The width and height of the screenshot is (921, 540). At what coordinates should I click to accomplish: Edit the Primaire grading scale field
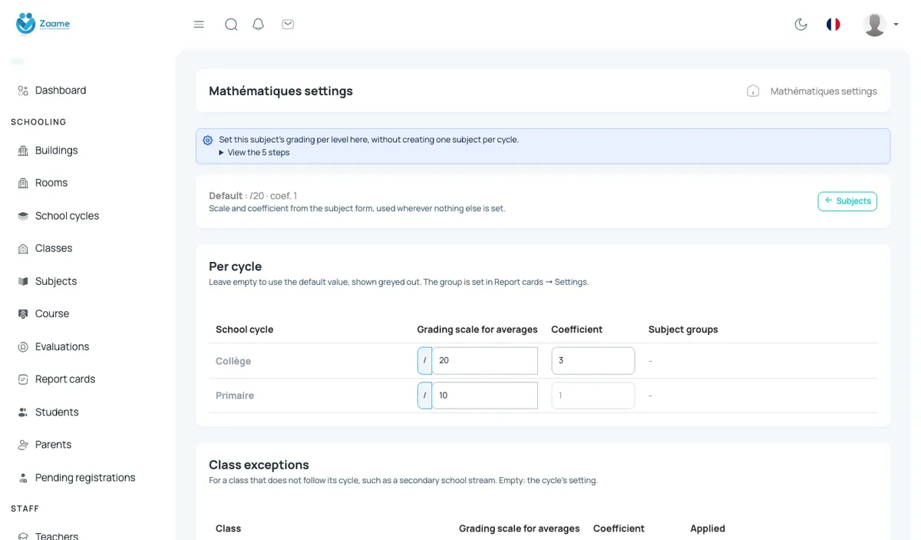pos(485,396)
